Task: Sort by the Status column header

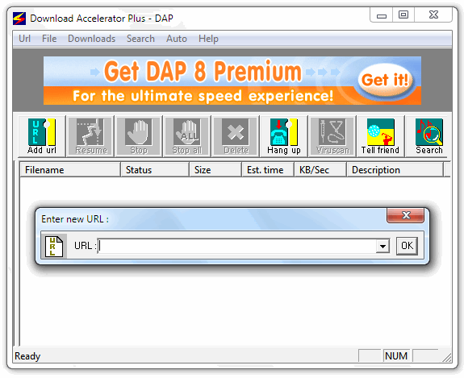Action: [155, 170]
